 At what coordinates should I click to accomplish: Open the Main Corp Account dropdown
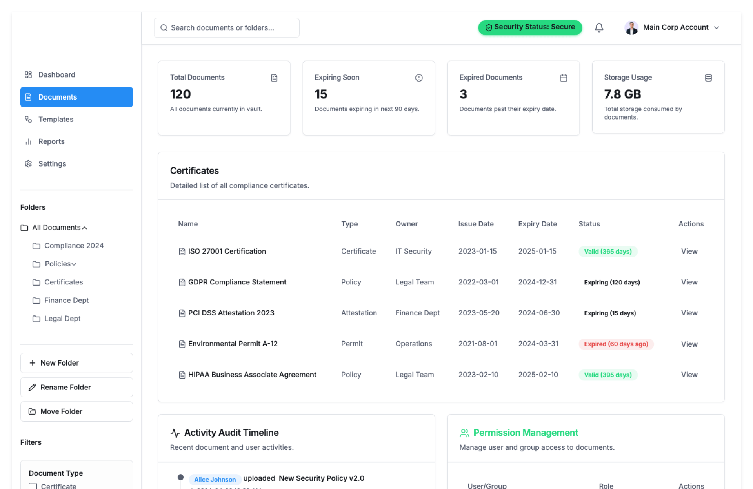(717, 27)
